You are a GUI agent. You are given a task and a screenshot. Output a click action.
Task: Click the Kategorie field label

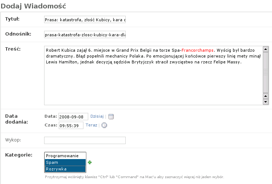tap(19, 155)
